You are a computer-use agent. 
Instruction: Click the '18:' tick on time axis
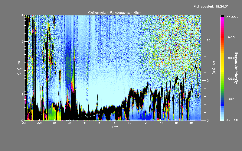pos(191,123)
